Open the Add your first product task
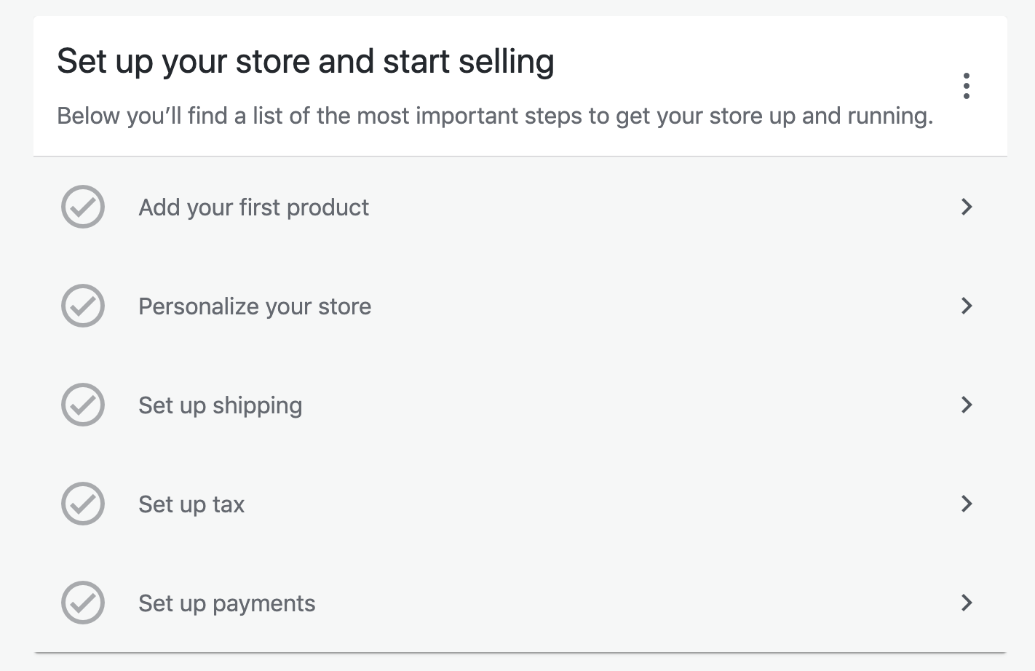The image size is (1035, 671). (x=253, y=207)
